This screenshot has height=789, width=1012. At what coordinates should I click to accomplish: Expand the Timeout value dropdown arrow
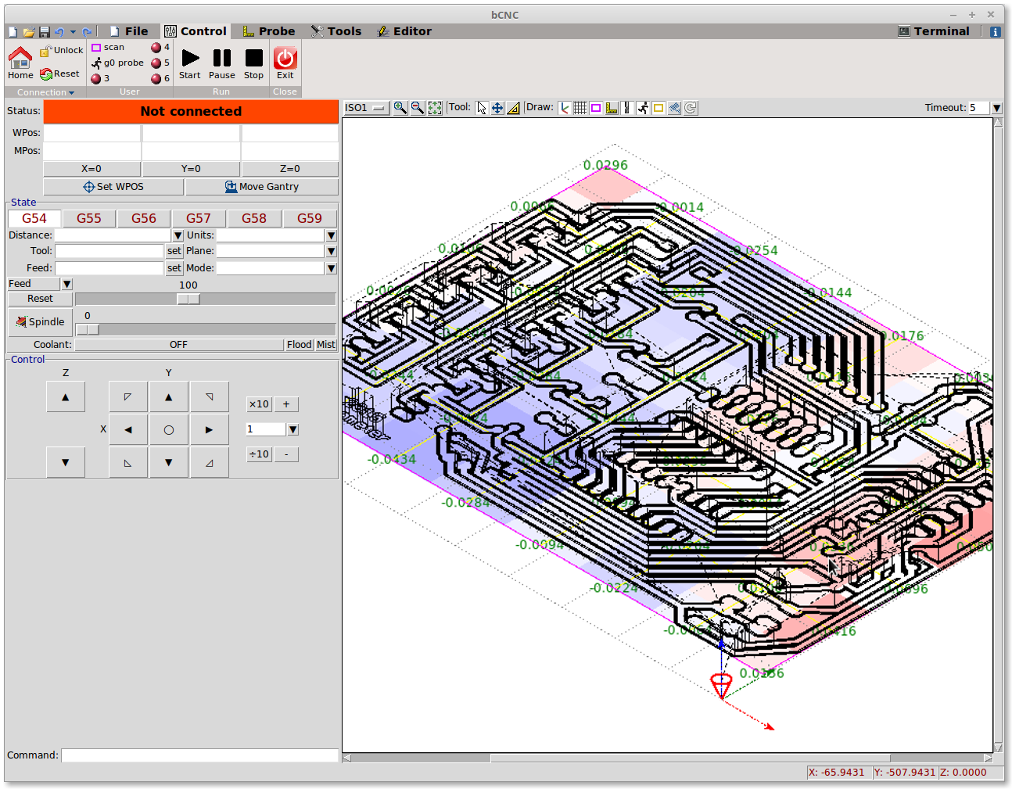pos(996,108)
